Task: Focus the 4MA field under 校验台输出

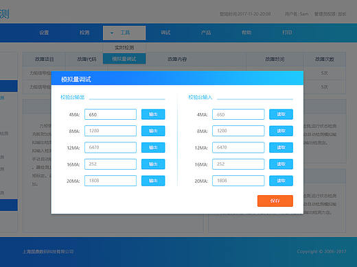Action: (x=111, y=114)
